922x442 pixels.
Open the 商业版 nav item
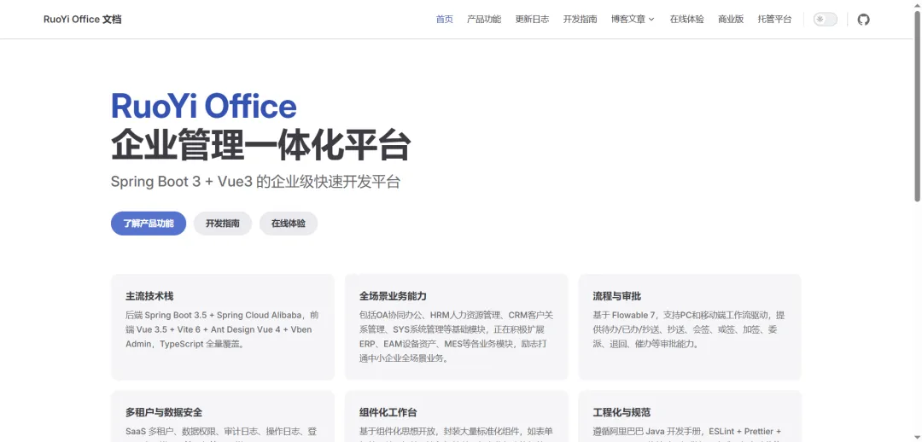(731, 20)
